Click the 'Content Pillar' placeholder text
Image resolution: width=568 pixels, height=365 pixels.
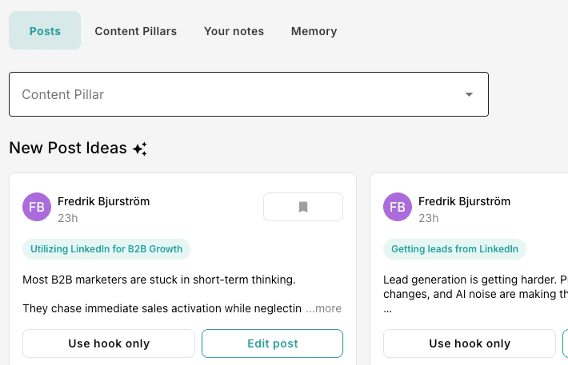point(63,94)
